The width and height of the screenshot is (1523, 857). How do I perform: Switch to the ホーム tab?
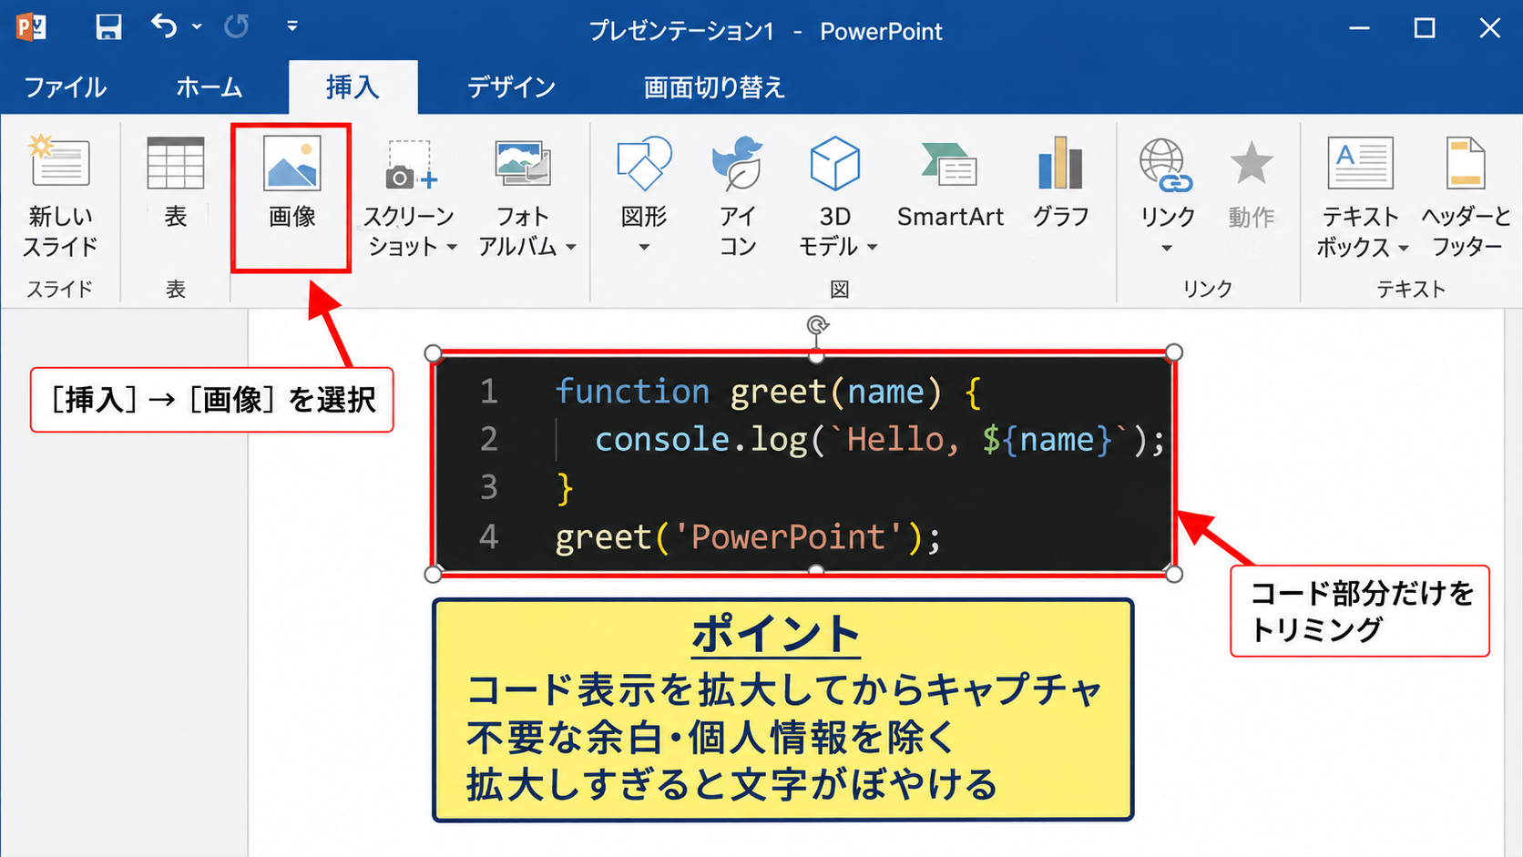[x=209, y=87]
